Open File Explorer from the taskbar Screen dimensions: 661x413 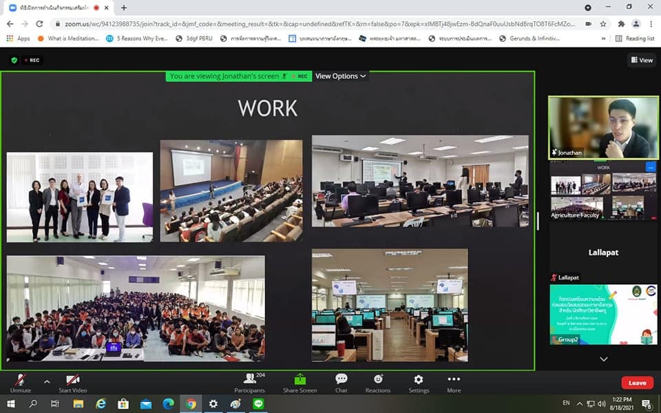(78, 404)
